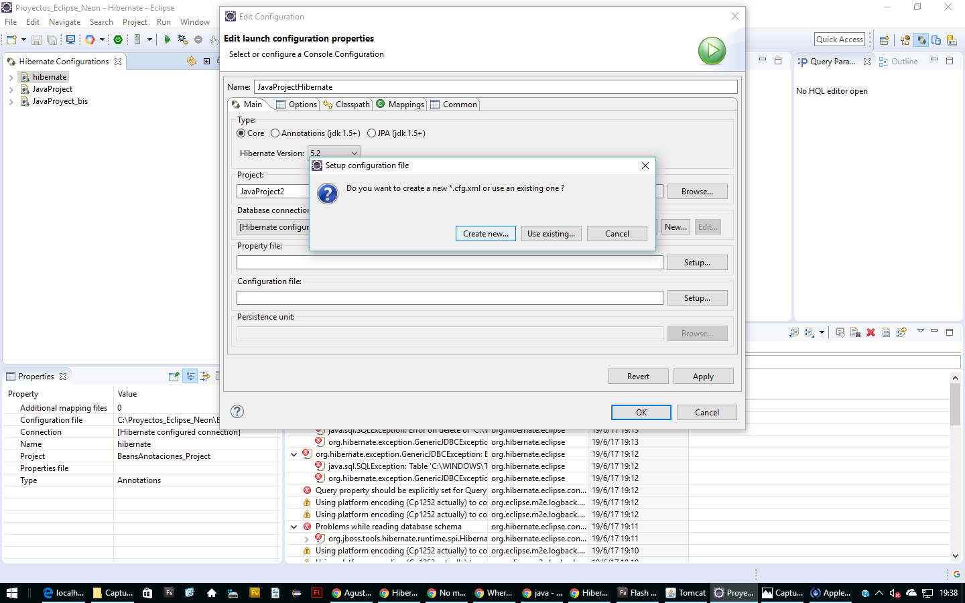This screenshot has width=965, height=603.
Task: Expand the JavaProject tree node
Action: pyautogui.click(x=11, y=90)
